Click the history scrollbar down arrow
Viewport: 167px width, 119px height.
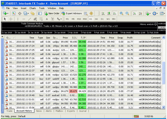pyautogui.click(x=164, y=107)
